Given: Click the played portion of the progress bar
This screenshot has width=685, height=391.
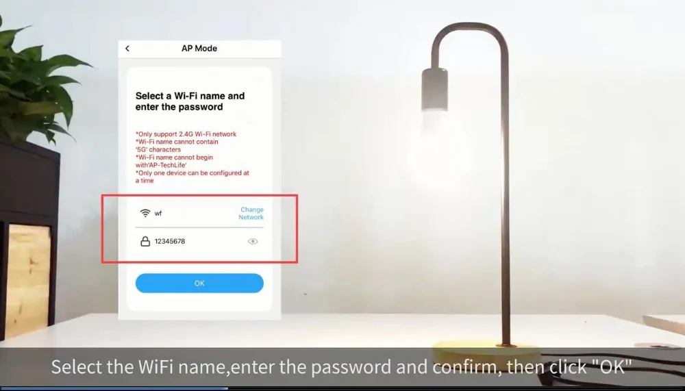Looking at the screenshot, I should click(114, 388).
